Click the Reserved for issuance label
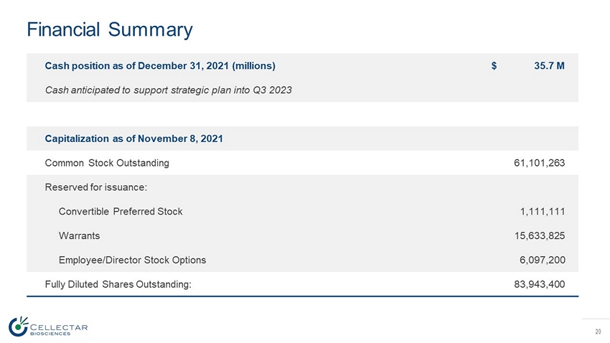The height and width of the screenshot is (343, 610). point(95,187)
